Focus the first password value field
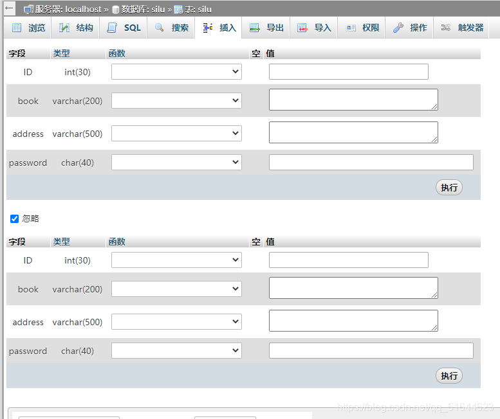 [x=371, y=163]
